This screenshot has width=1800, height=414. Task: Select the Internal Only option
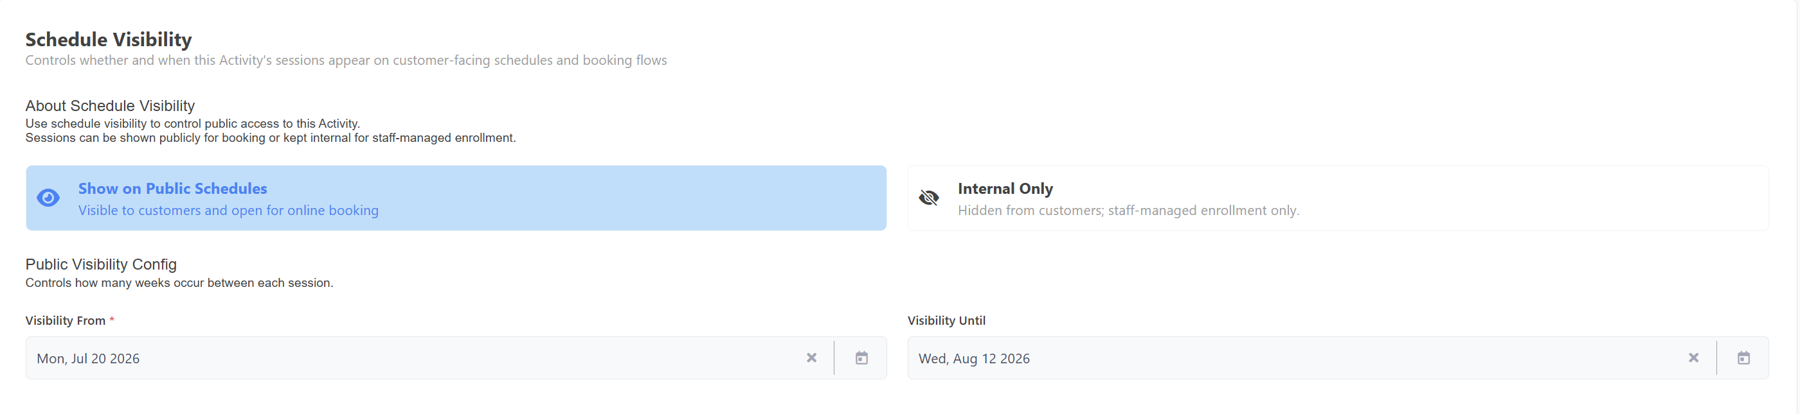click(x=1338, y=198)
